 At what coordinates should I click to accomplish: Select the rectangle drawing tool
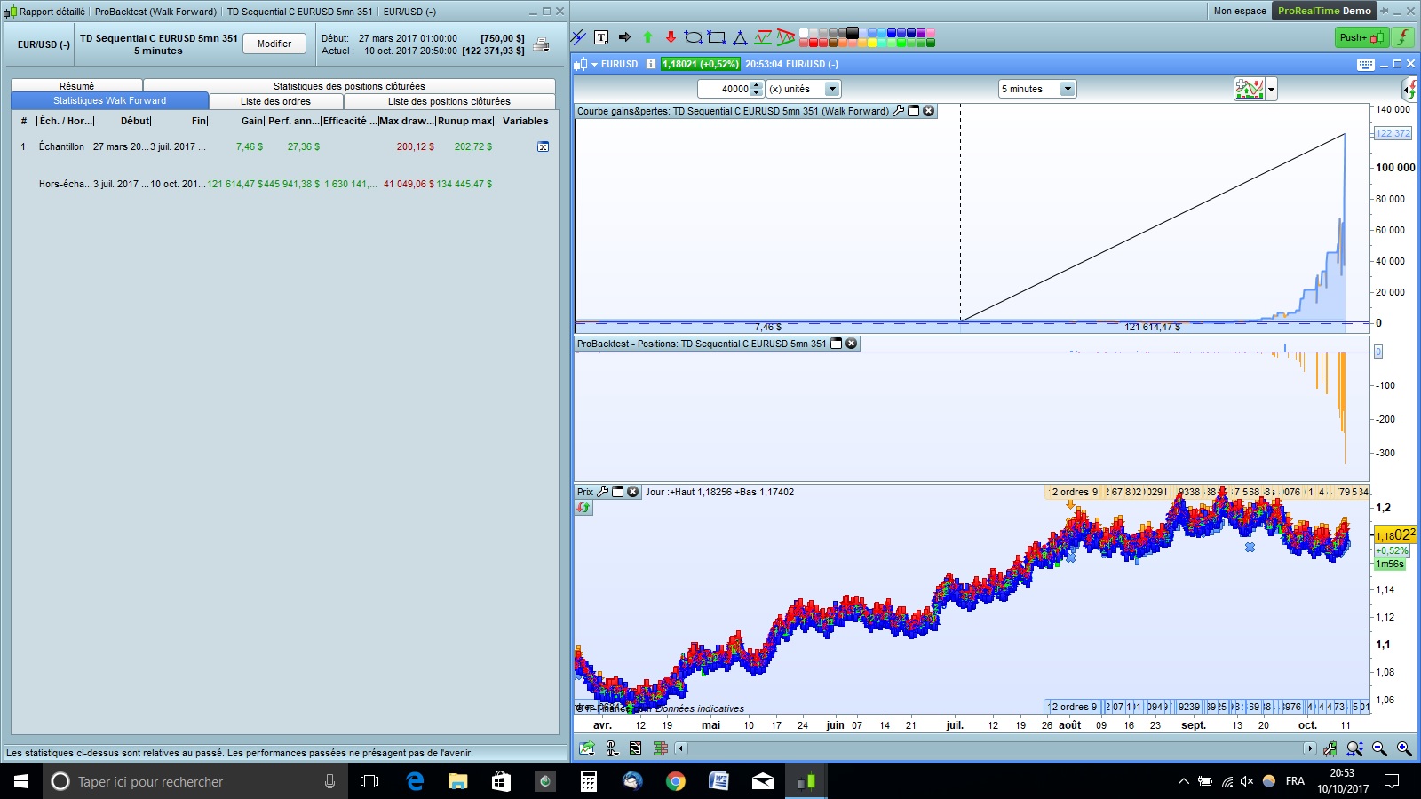(x=717, y=37)
